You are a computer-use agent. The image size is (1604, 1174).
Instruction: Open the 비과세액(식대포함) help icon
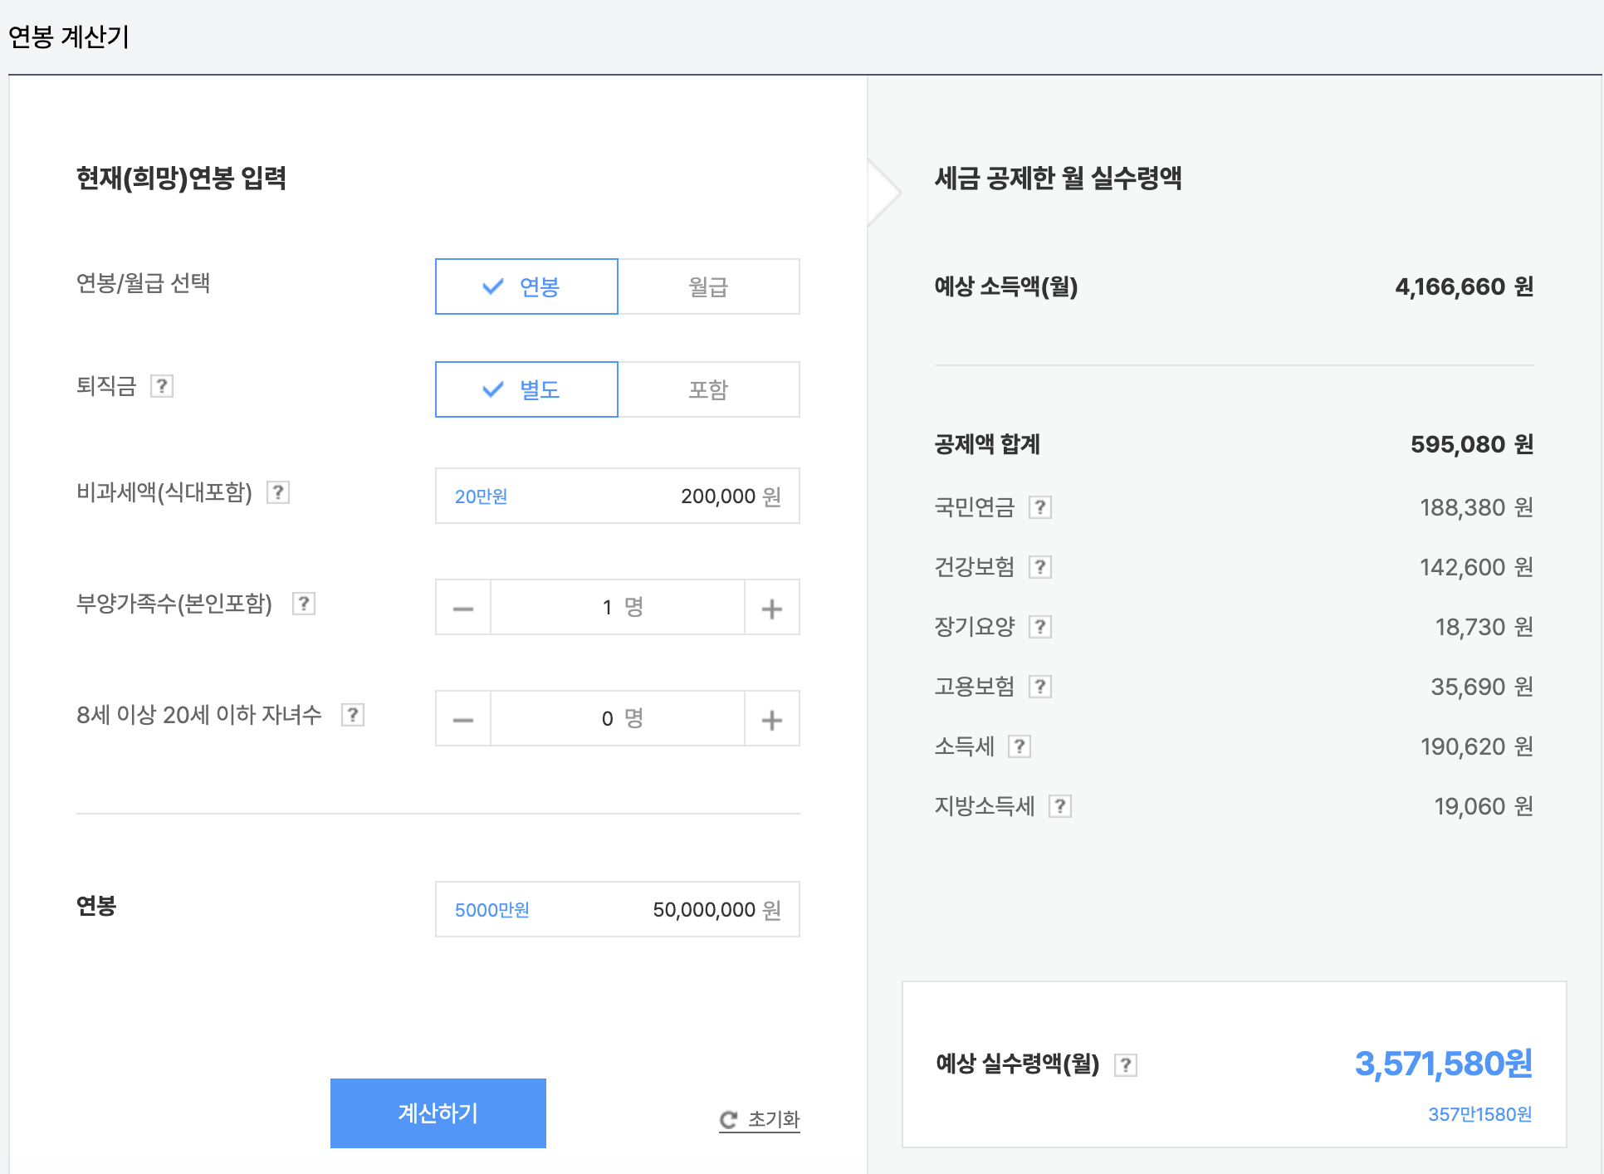[x=278, y=492]
